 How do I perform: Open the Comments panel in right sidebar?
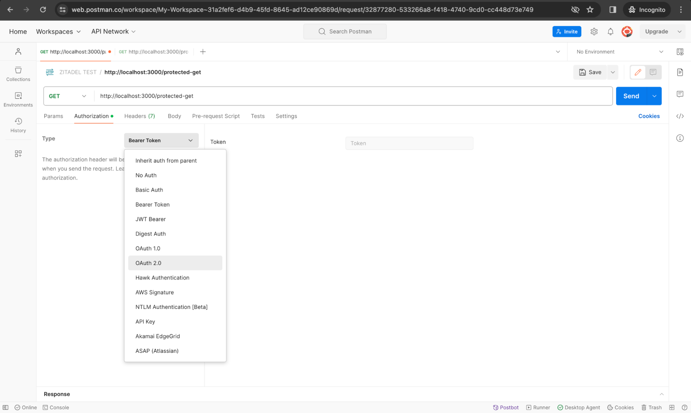coord(680,94)
